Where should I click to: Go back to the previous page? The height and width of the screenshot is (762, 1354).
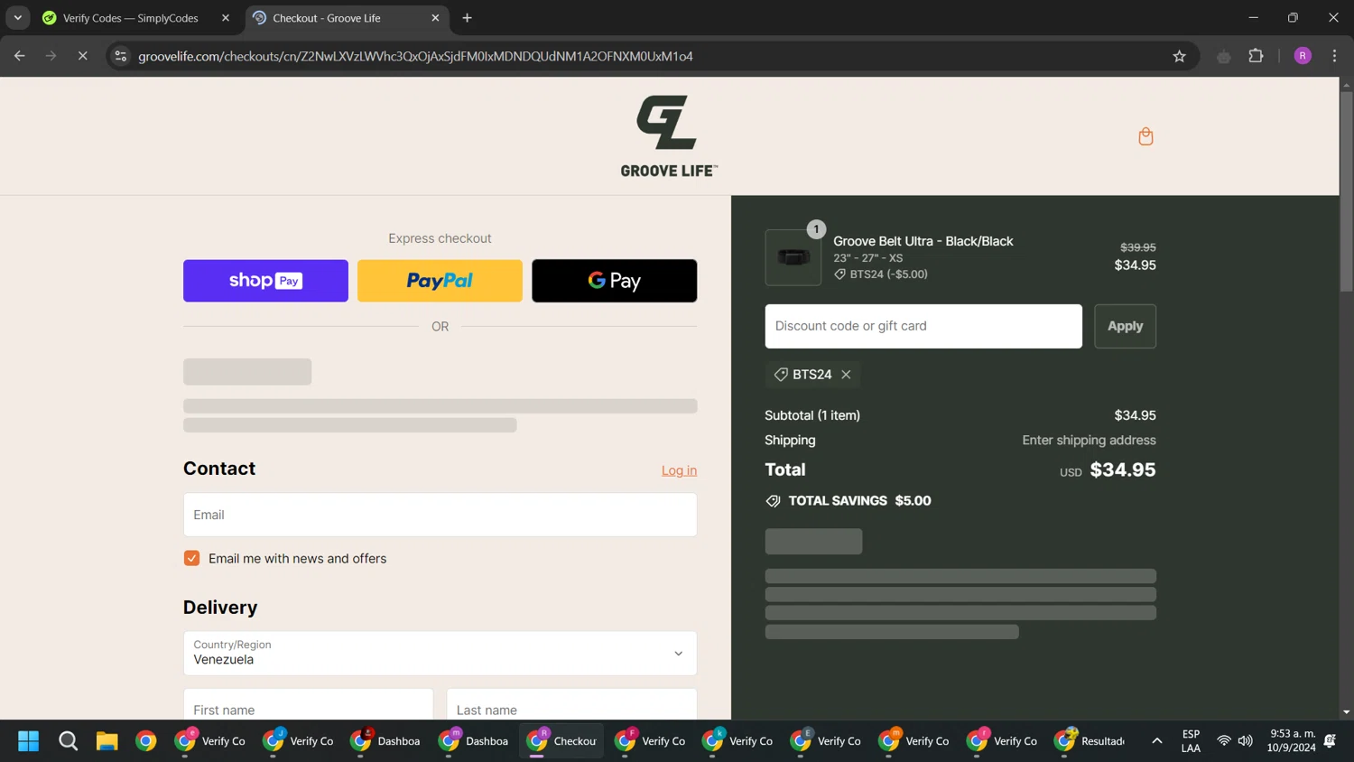(19, 56)
